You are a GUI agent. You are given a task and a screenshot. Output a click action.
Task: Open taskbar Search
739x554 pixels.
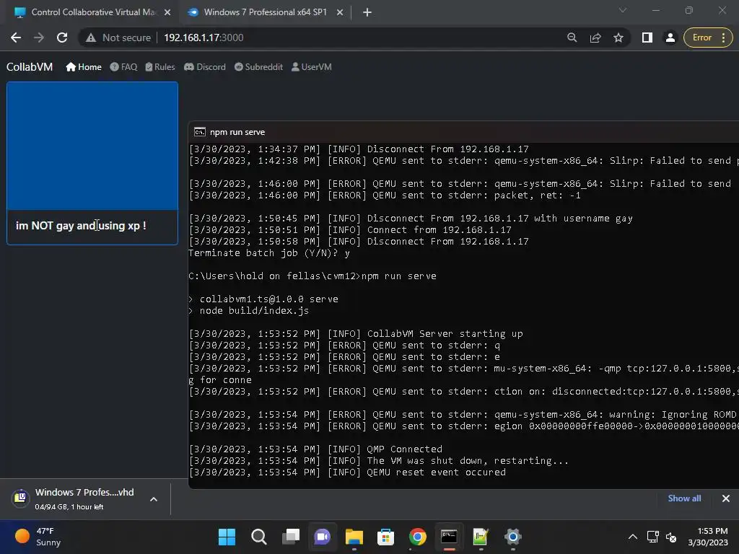[x=259, y=537]
